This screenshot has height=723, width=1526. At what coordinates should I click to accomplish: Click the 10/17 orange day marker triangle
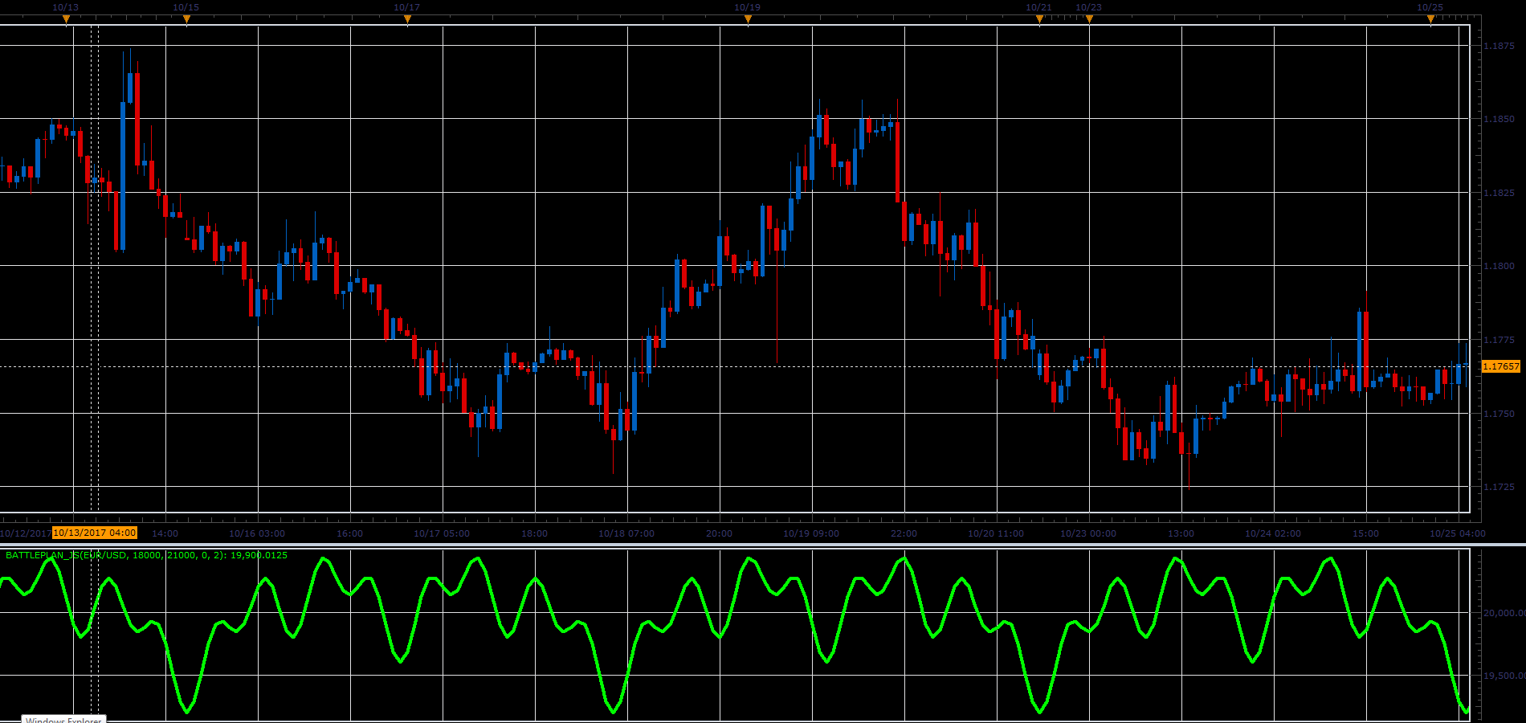(x=407, y=19)
